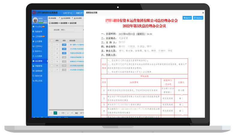
Task: Open the 2022年第3次总经理办 meeting link
Action: pyautogui.click(x=77, y=66)
